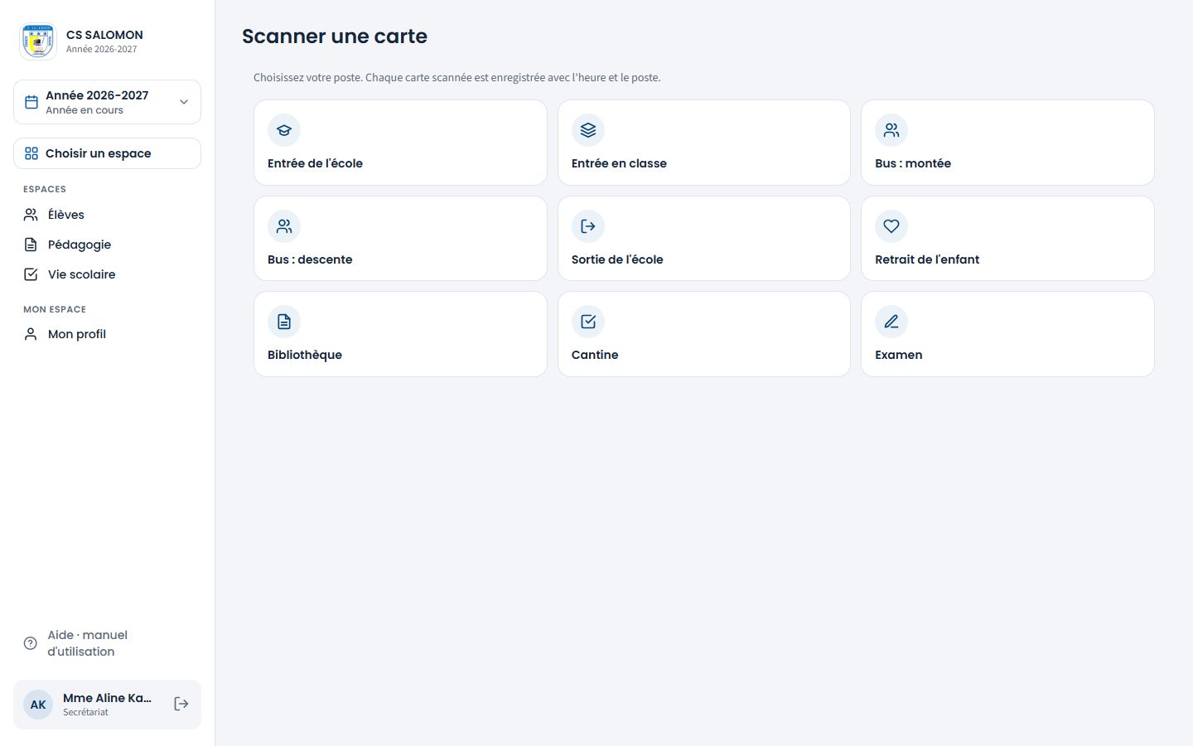Click the logout icon next to Mme Aline
The image size is (1193, 746).
pos(181,704)
